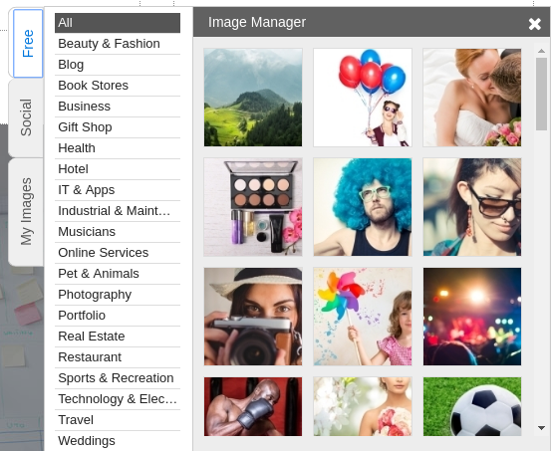
Task: Click the scrollbar down arrow
Action: [x=541, y=428]
